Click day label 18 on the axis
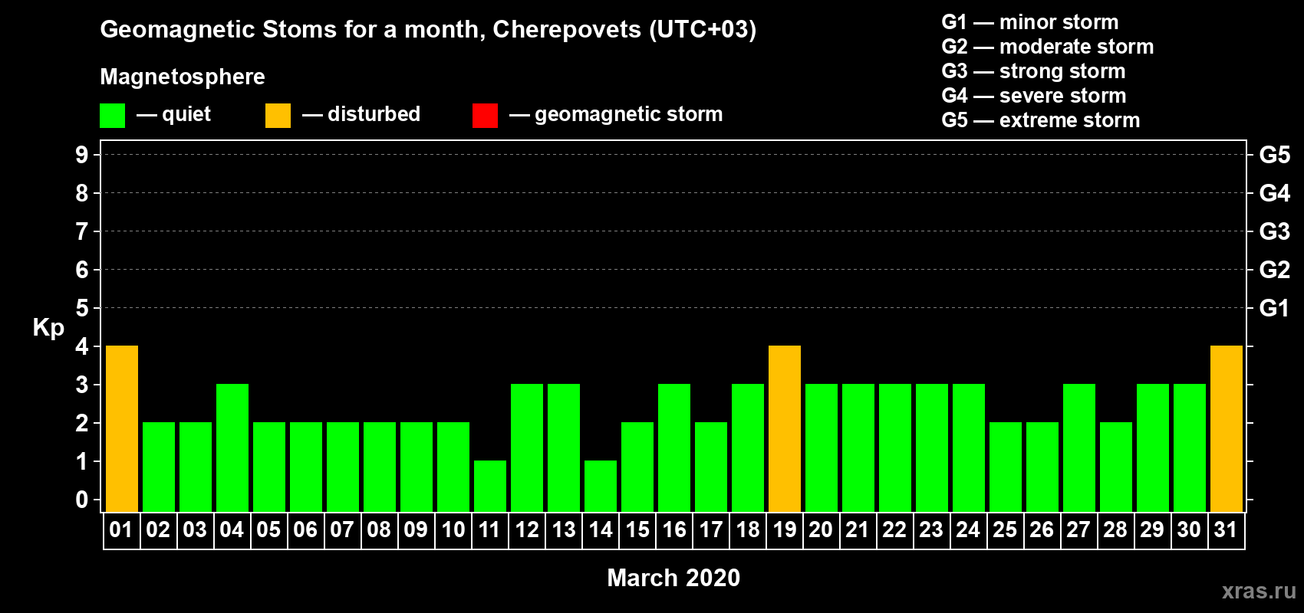This screenshot has height=613, width=1304. click(747, 529)
